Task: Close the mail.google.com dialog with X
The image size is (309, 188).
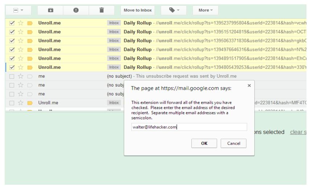Action: (249, 85)
